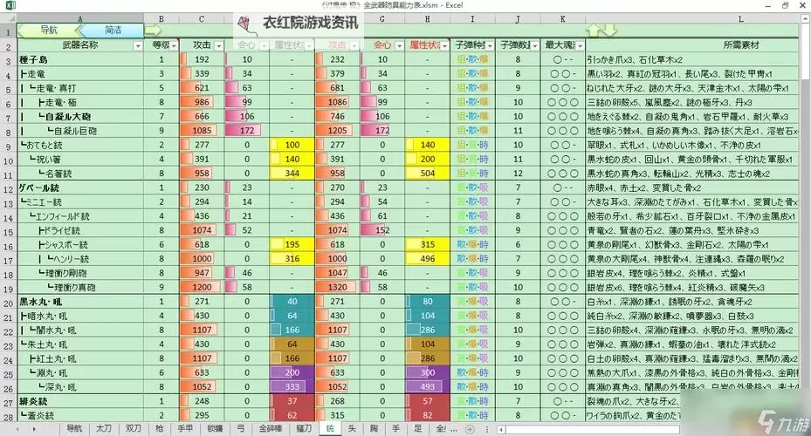Switch to the 手甲 sheet tab
Screen dimensions: 811x436
185,429
